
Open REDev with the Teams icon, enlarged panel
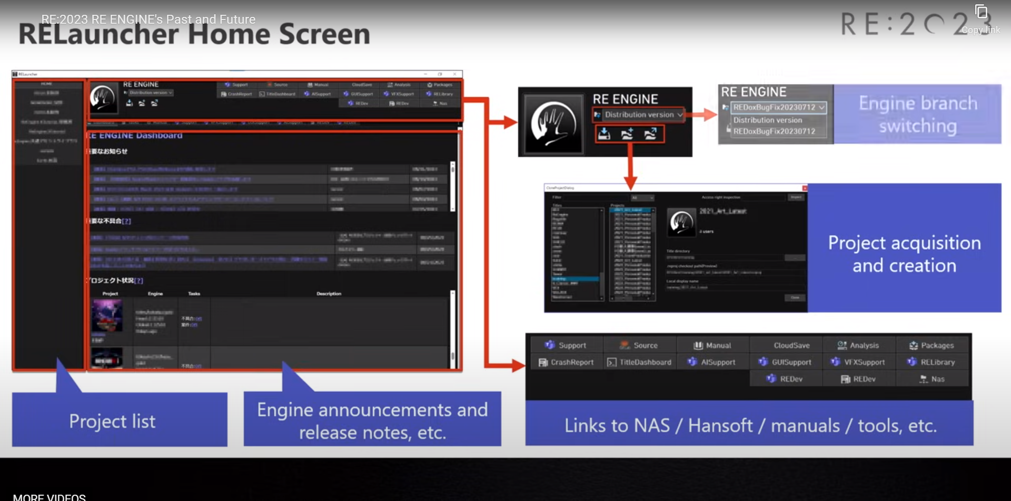[785, 379]
